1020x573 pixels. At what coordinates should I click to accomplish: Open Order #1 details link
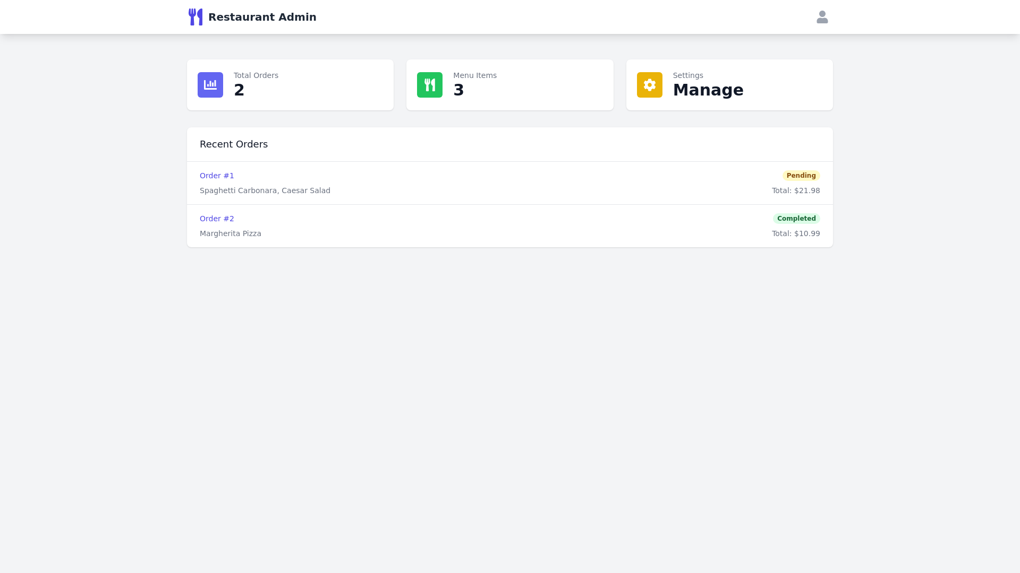coord(216,176)
